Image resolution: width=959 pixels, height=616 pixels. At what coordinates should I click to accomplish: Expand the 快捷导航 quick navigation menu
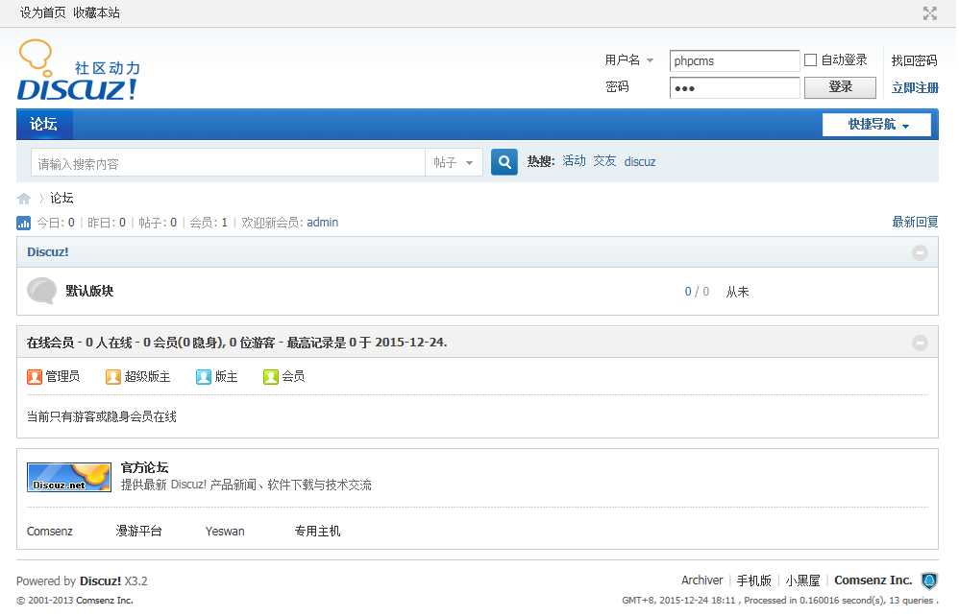point(876,125)
